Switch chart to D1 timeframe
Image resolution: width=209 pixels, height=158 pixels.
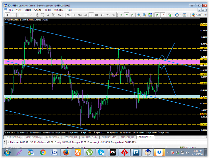click(102, 15)
